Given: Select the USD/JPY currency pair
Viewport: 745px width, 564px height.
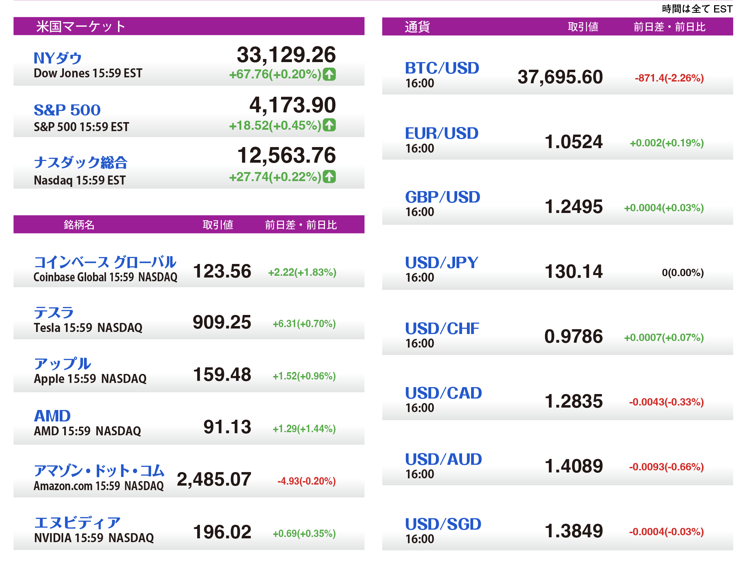Looking at the screenshot, I should [442, 263].
